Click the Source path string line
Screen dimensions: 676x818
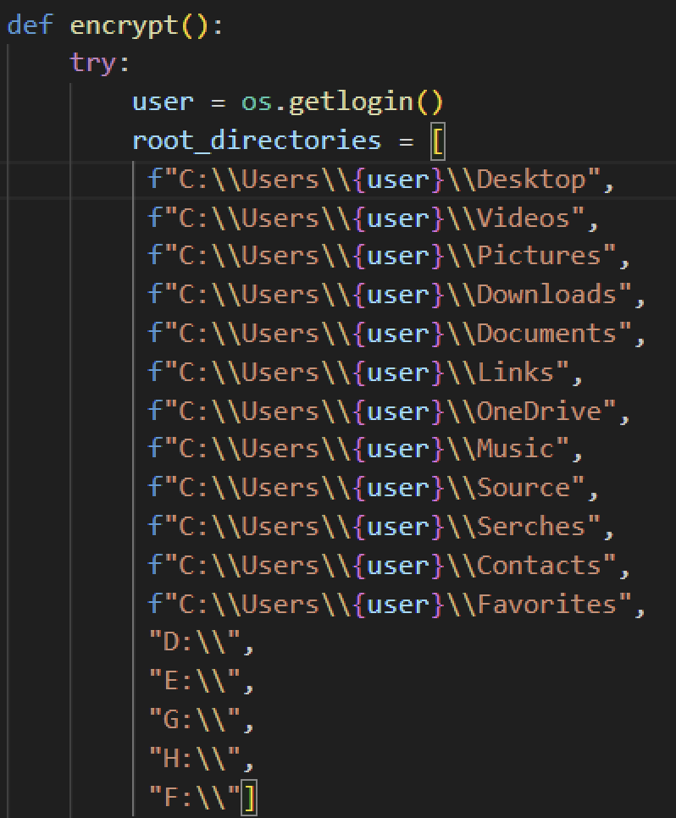tap(373, 489)
